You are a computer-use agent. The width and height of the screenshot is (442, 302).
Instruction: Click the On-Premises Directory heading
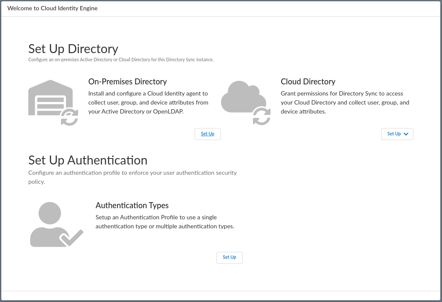coord(127,81)
